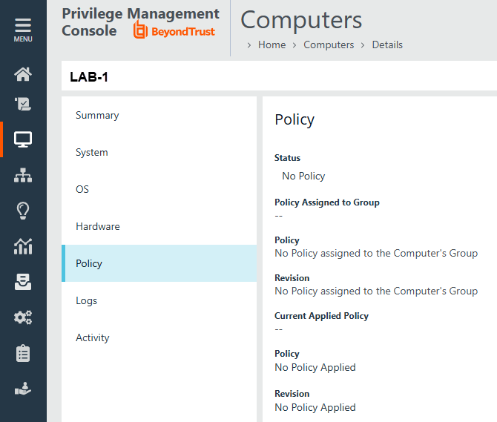This screenshot has width=497, height=422.
Task: Switch to the Hardware tab
Action: click(x=159, y=226)
